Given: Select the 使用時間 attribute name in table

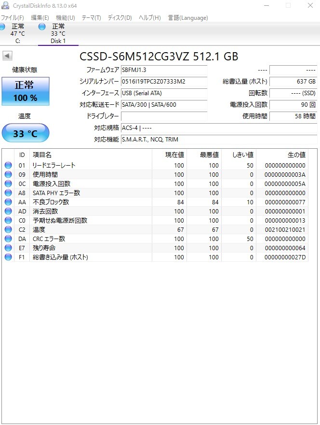Looking at the screenshot, I should (45, 174).
